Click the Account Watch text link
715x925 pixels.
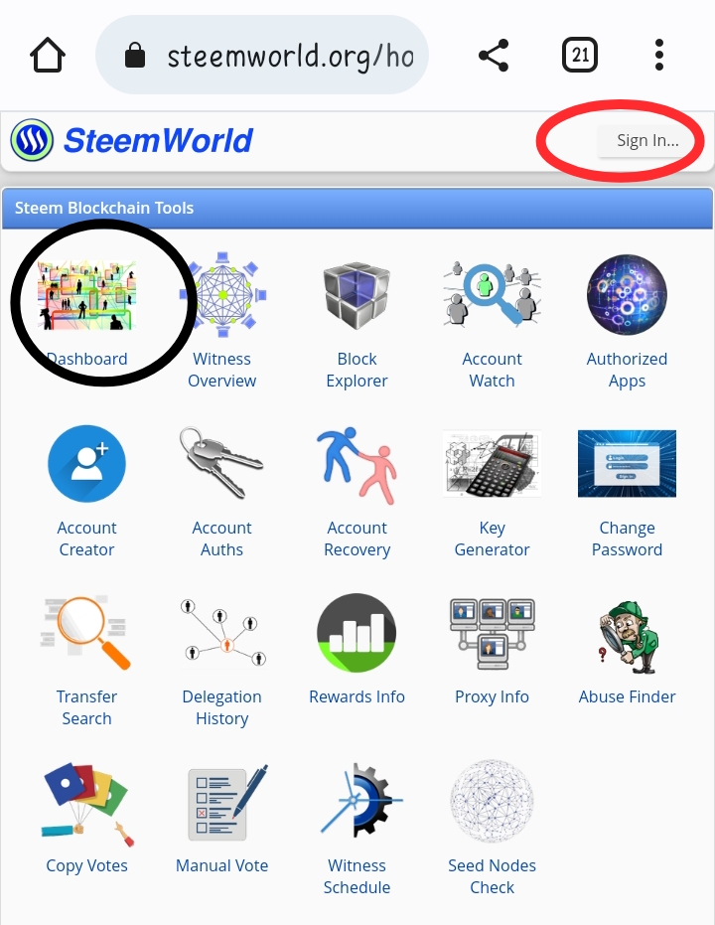click(x=492, y=370)
